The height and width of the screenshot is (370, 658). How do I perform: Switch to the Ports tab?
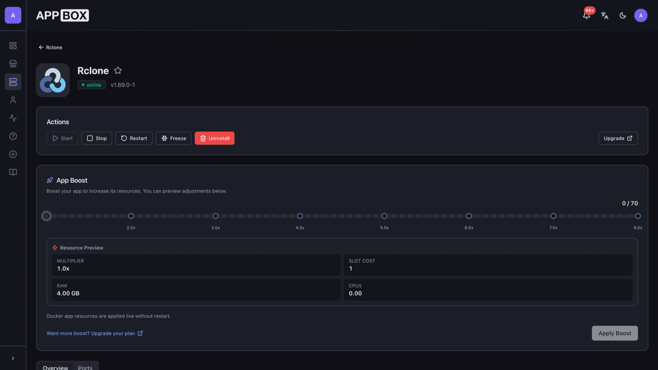pos(85,367)
